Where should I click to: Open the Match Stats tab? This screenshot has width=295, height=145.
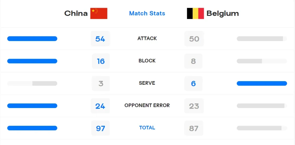(147, 13)
